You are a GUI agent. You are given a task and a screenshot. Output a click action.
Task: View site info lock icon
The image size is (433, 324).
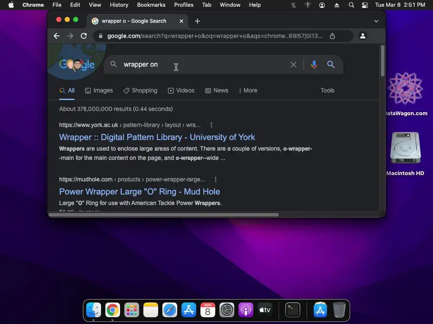click(101, 36)
